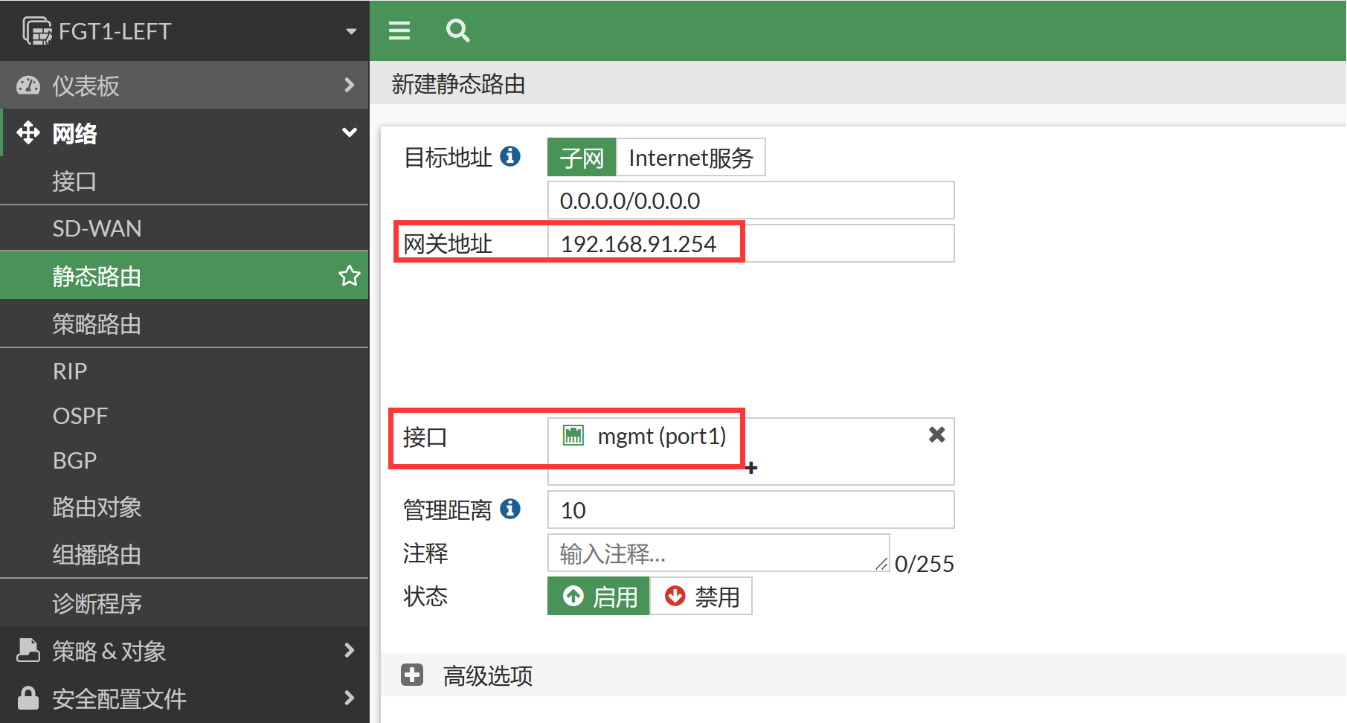This screenshot has height=723, width=1347.
Task: Set status to 启用
Action: coord(599,597)
